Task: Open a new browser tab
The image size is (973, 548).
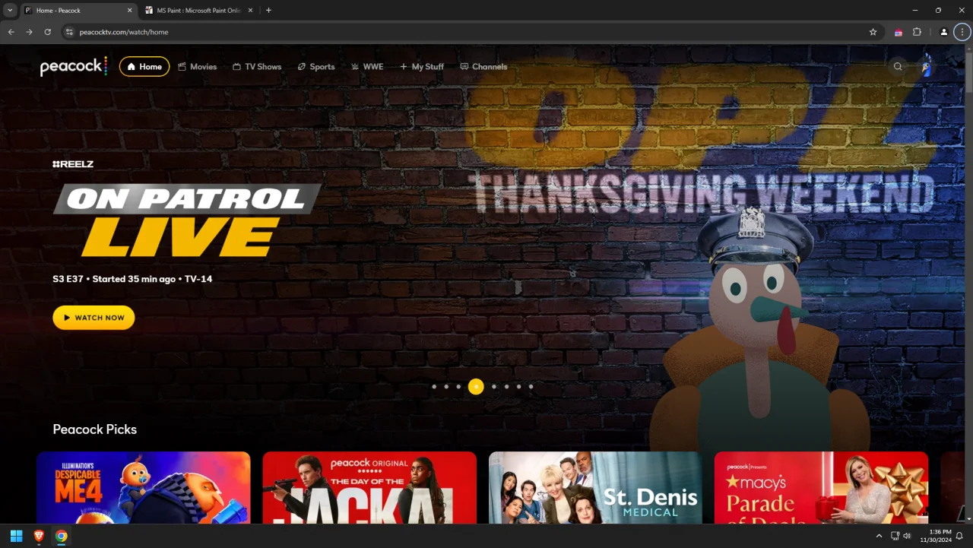Action: pos(268,11)
